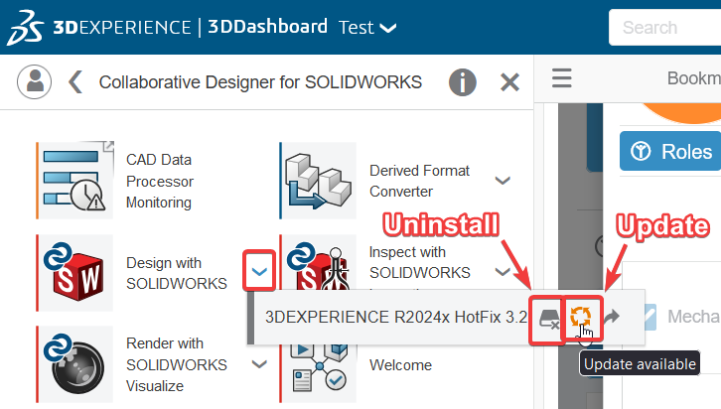
Task: Launch Render with SOLIDWORKS Visualize icon
Action: pyautogui.click(x=75, y=364)
